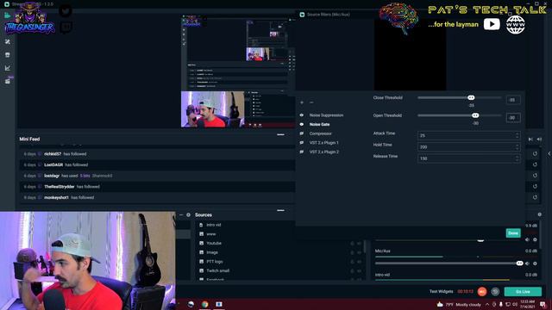Click the Open Threshold slider handle
Screen dimensions: 552x310
(475, 115)
